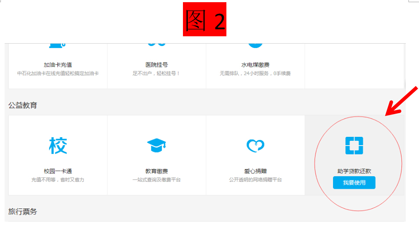
Task: Click the 我要使用 button
Action: [x=354, y=183]
